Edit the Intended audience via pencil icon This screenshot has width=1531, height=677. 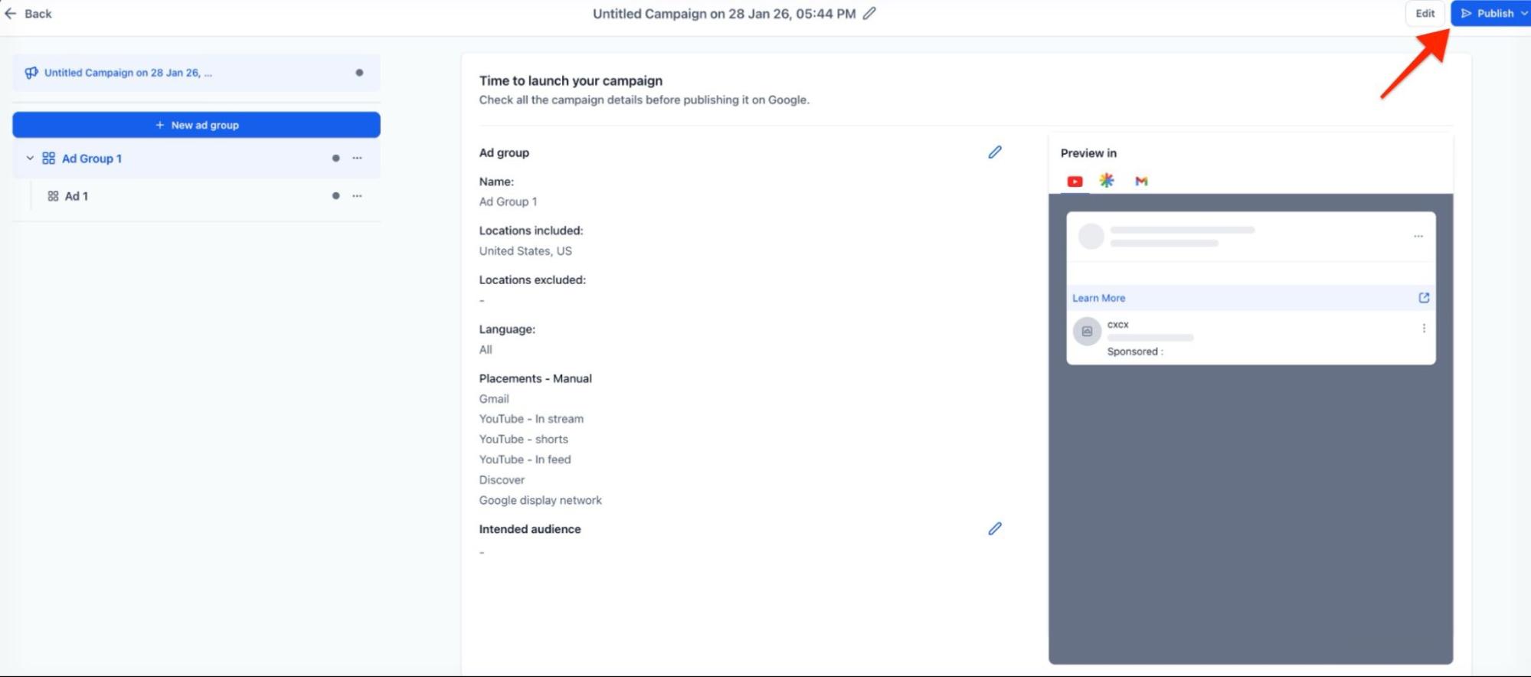994,529
